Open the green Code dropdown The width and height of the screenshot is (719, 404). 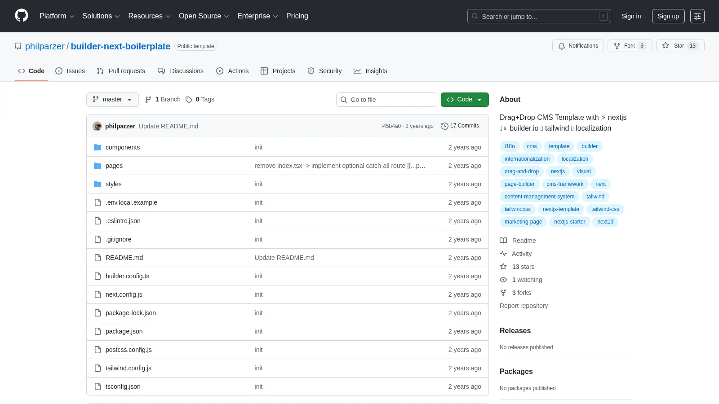(x=465, y=100)
